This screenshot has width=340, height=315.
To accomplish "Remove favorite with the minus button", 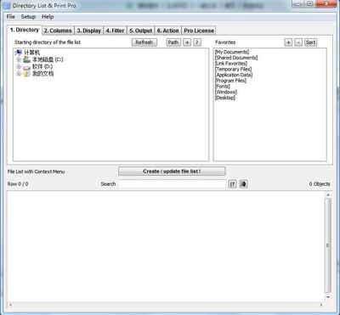I will click(x=298, y=42).
